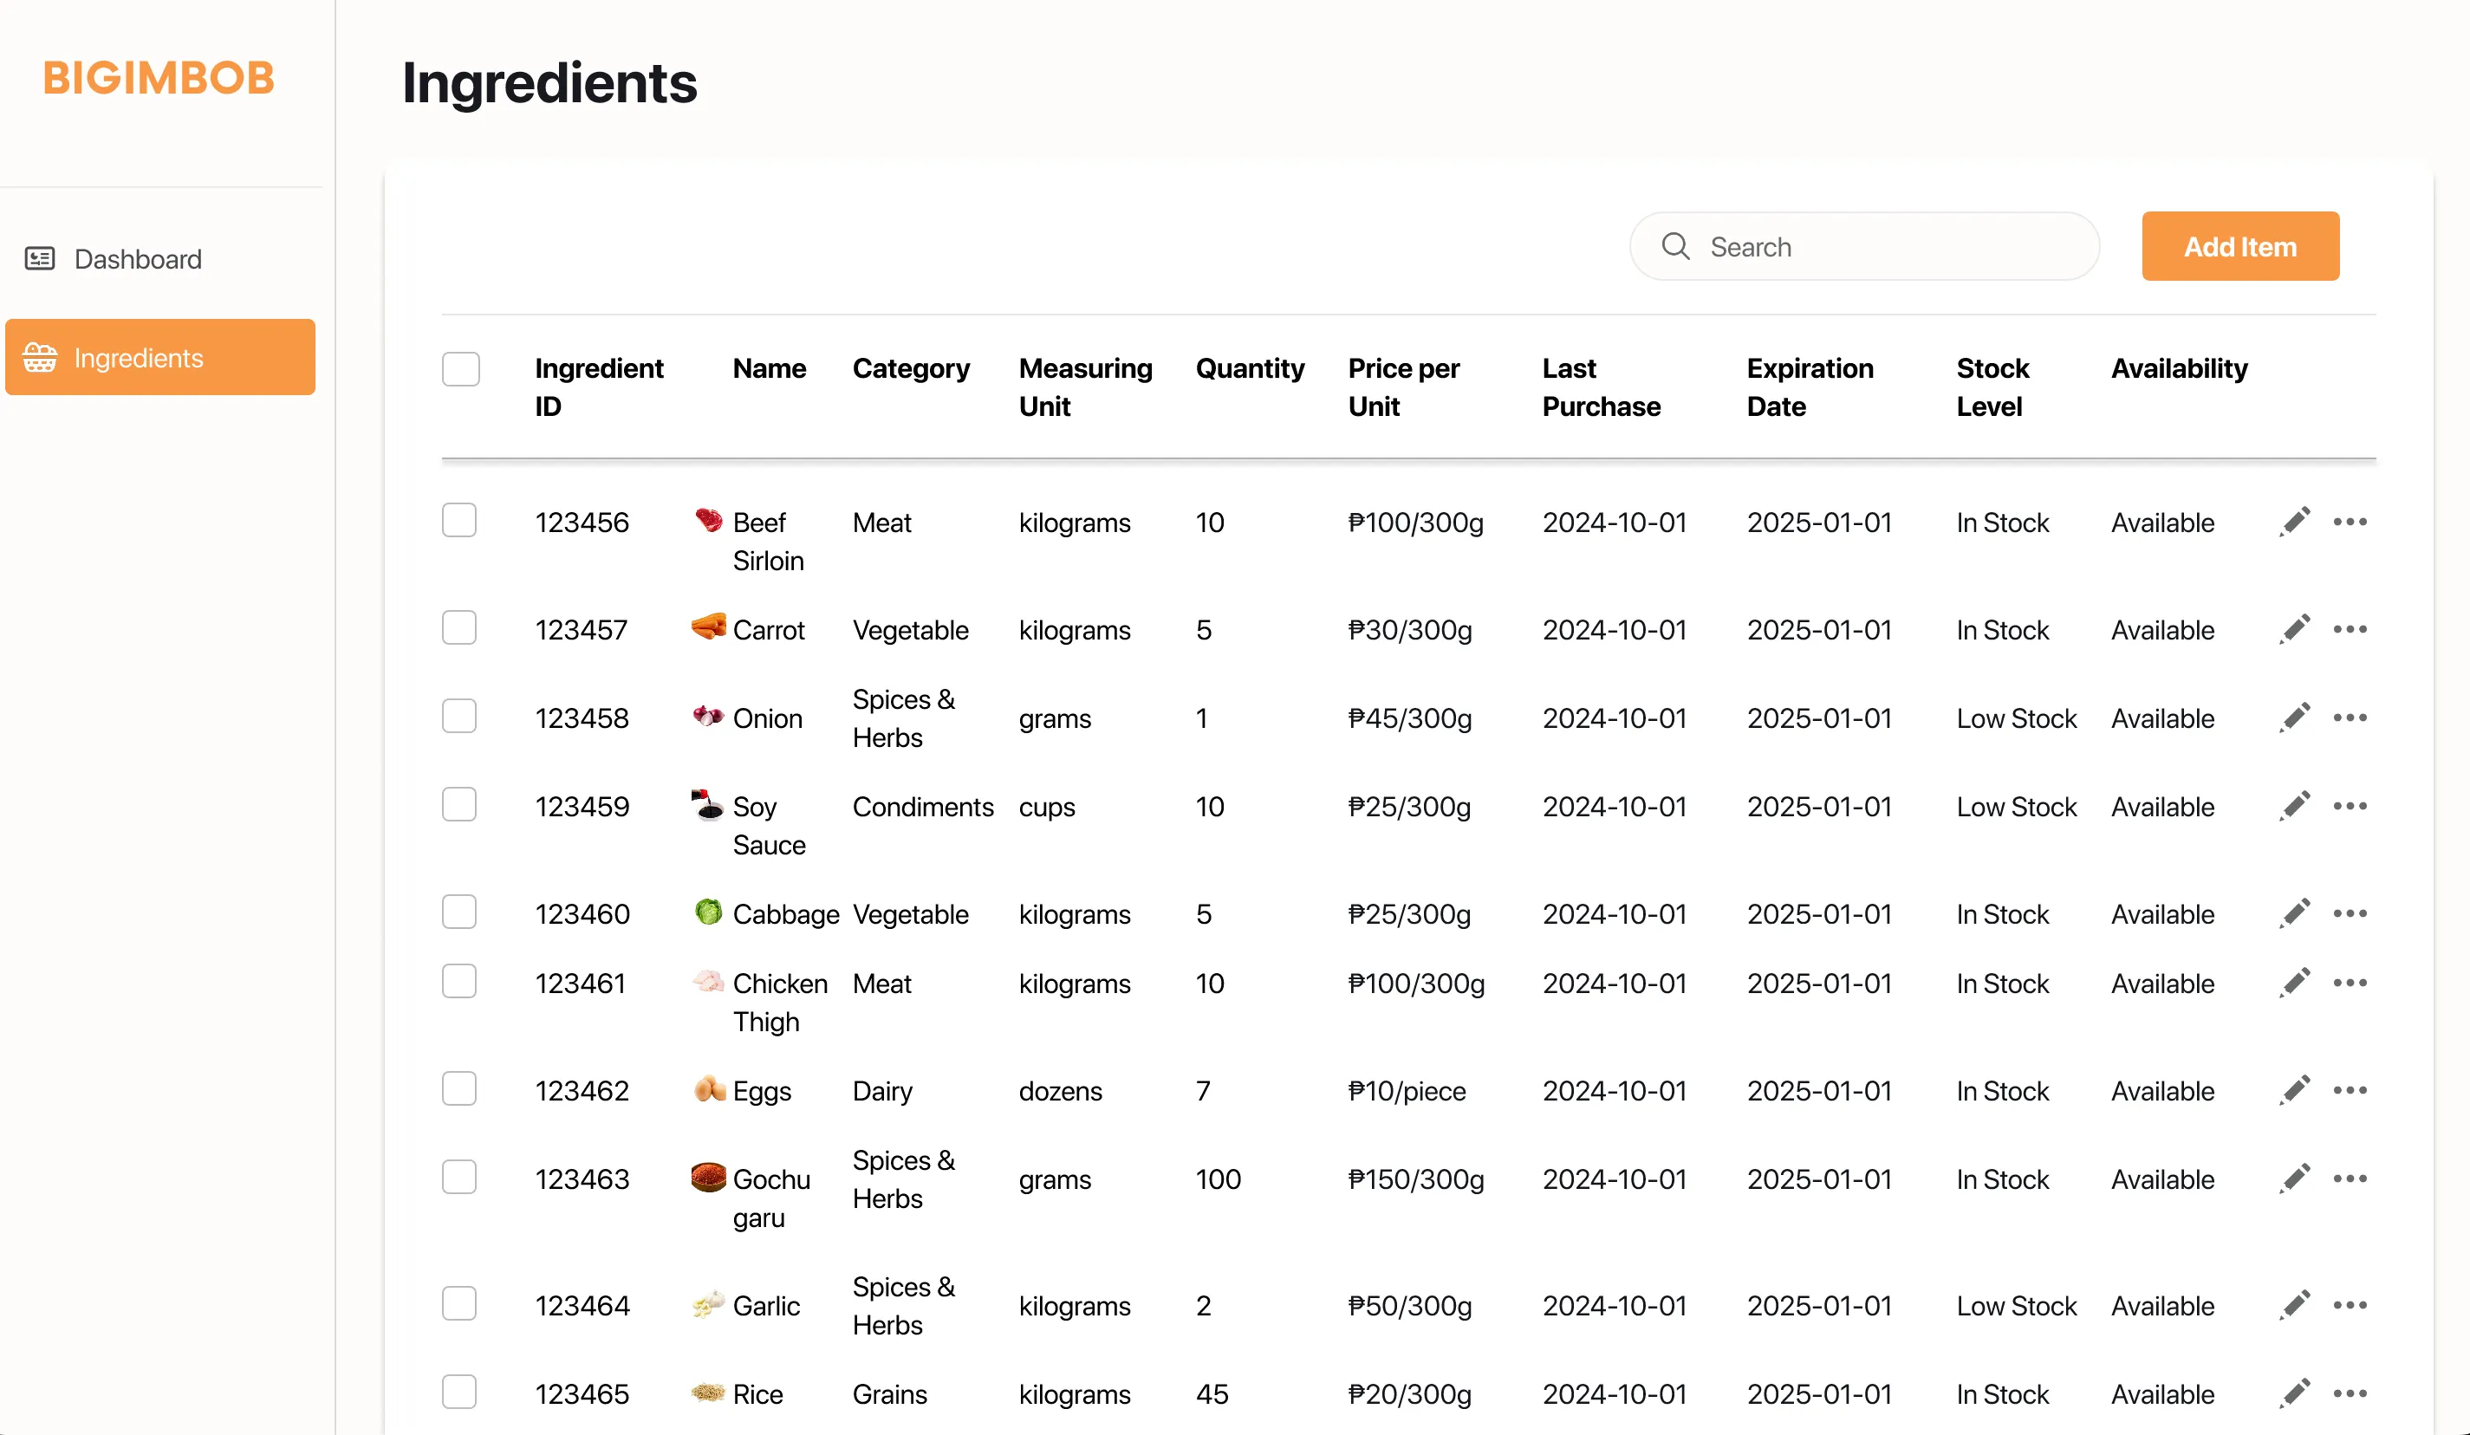Check the box for Onion row
Image resolution: width=2470 pixels, height=1435 pixels.
tap(458, 717)
